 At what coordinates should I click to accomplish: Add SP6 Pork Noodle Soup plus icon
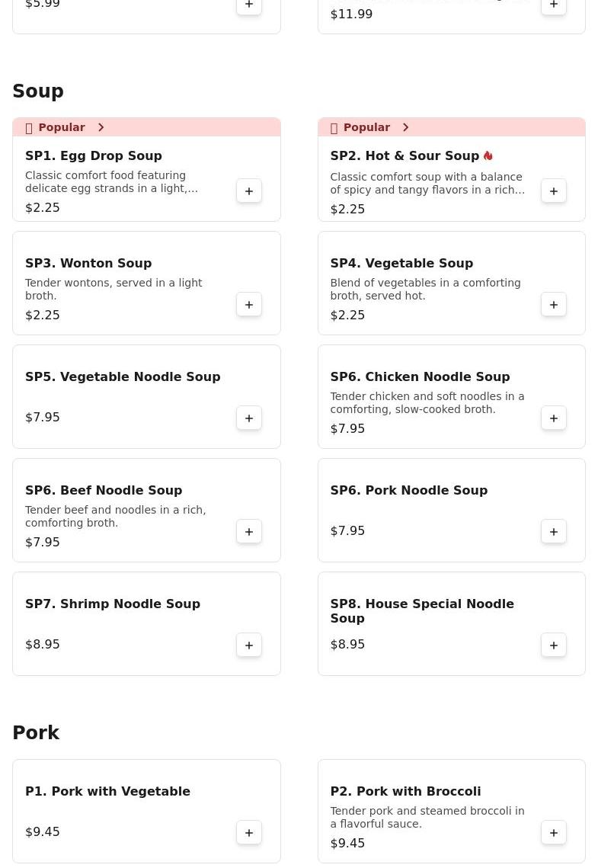[554, 531]
